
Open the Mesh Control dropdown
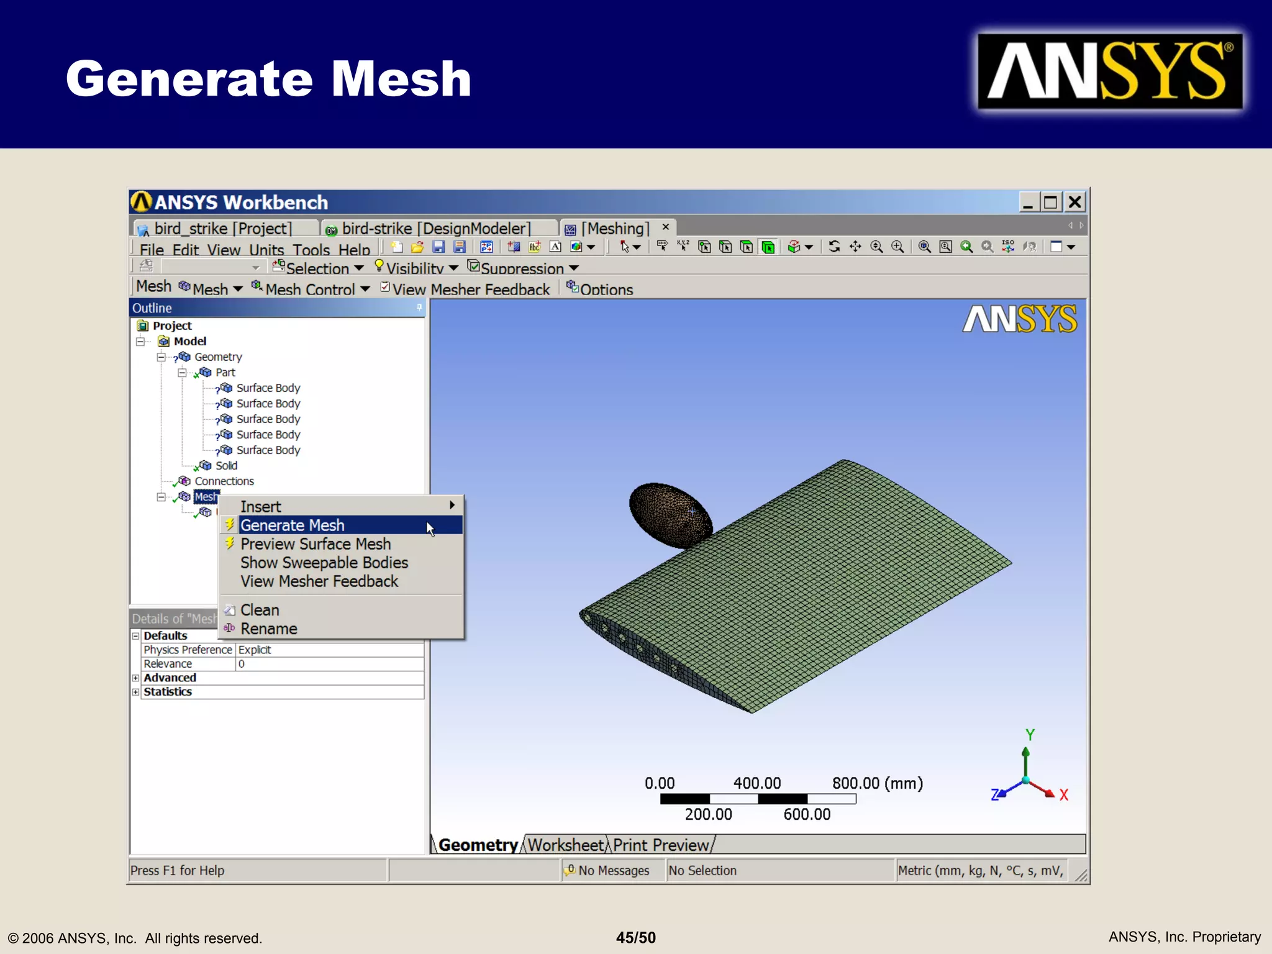(311, 289)
